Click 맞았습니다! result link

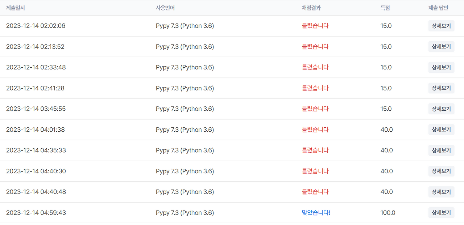click(x=315, y=213)
